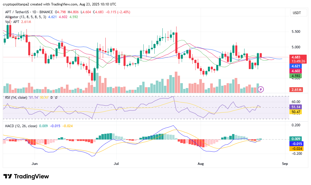Click yellow −0.024 value in MACD legend
Viewport: 311px width, 185px height.
[x=67, y=126]
